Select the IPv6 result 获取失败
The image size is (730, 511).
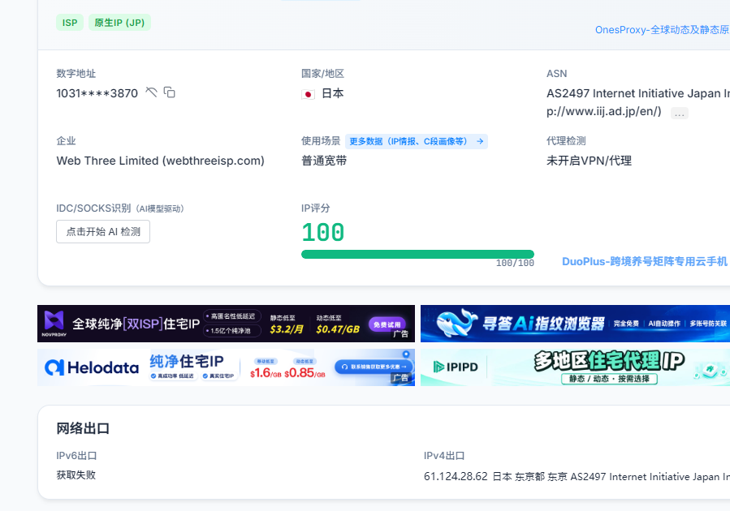point(76,474)
